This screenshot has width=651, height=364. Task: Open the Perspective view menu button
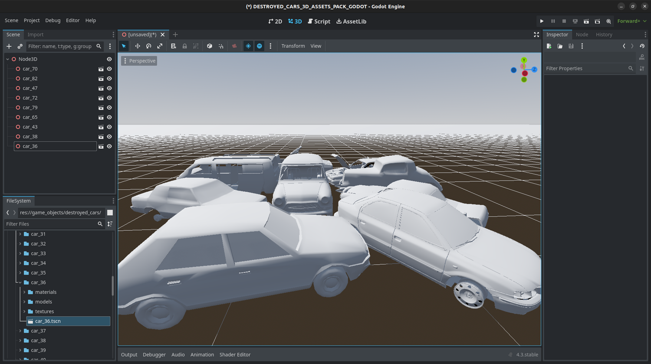click(x=139, y=61)
